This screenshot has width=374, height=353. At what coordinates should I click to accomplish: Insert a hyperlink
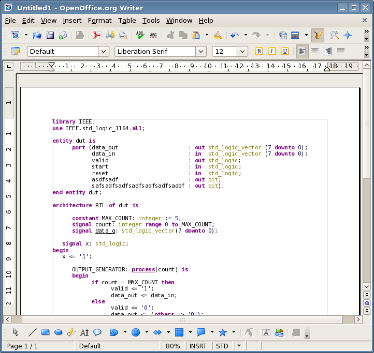283,35
